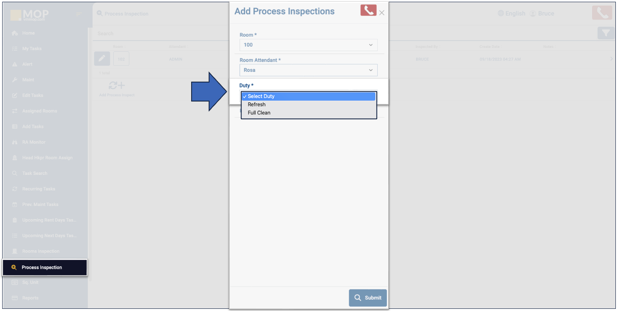
Task: Click the Add Process Inspect refresh-plus icon
Action: (x=117, y=85)
